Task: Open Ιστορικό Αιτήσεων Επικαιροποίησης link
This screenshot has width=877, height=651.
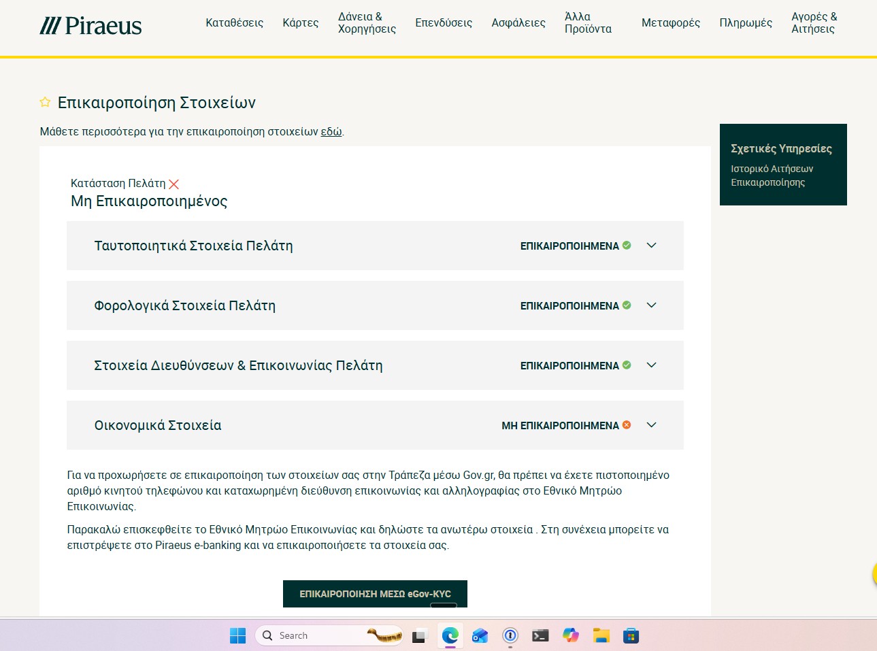Action: coord(772,176)
